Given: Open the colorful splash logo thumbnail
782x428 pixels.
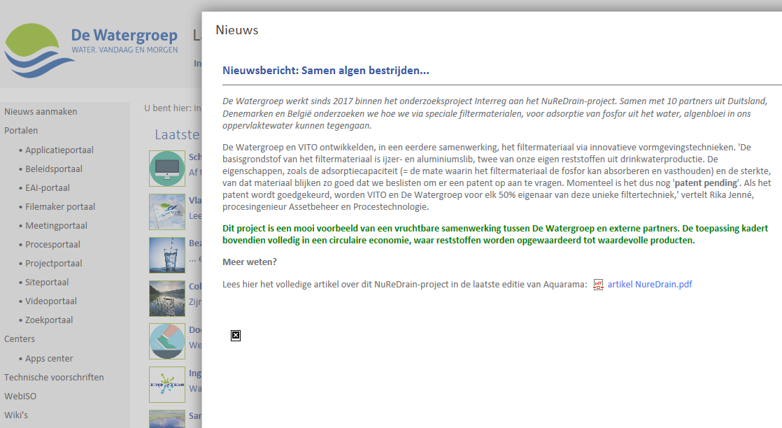Looking at the screenshot, I should click(x=167, y=385).
